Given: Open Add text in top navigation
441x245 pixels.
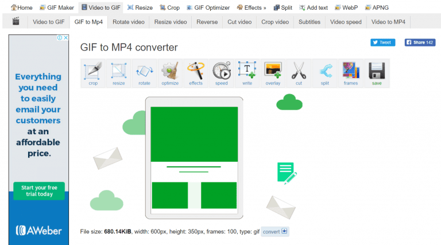Looking at the screenshot, I should tap(314, 7).
